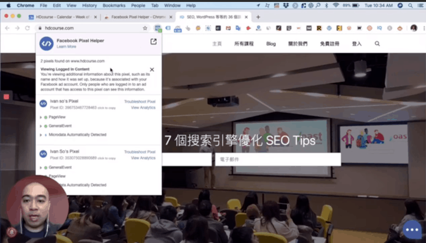Open the Gmail extension icon in toolbar
The height and width of the screenshot is (243, 426).
228,28
